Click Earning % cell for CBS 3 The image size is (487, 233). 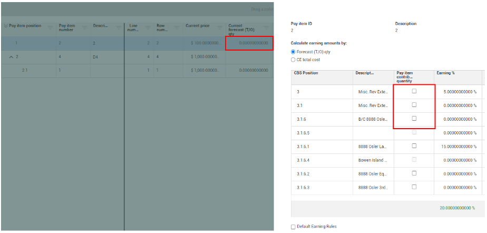456,92
